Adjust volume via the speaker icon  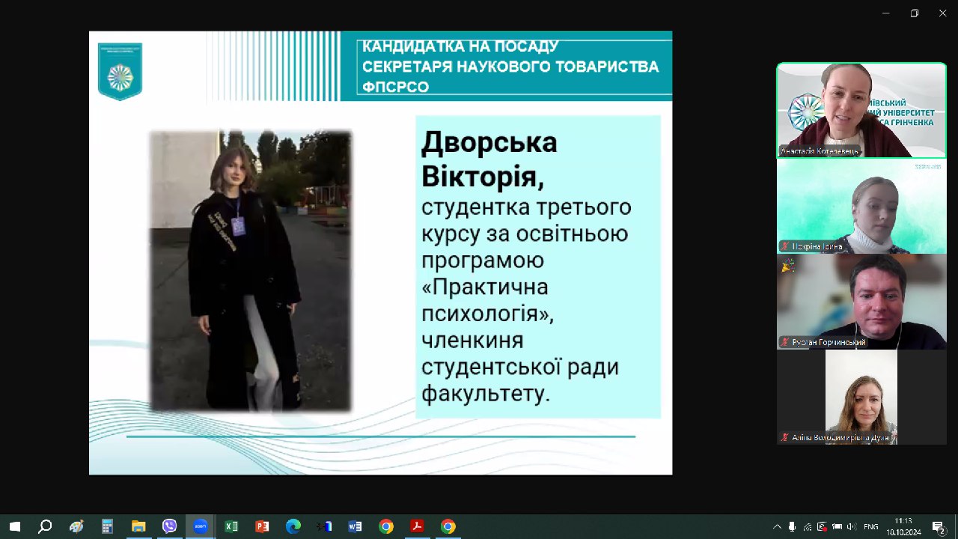coord(852,528)
